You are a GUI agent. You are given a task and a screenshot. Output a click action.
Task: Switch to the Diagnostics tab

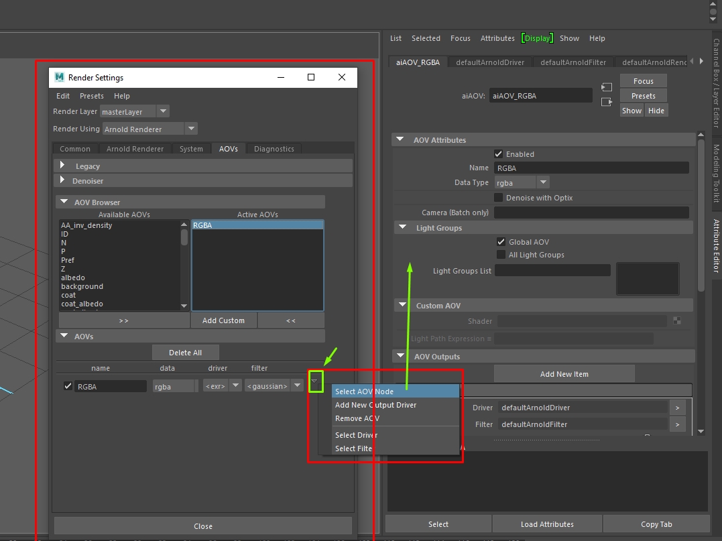click(274, 149)
